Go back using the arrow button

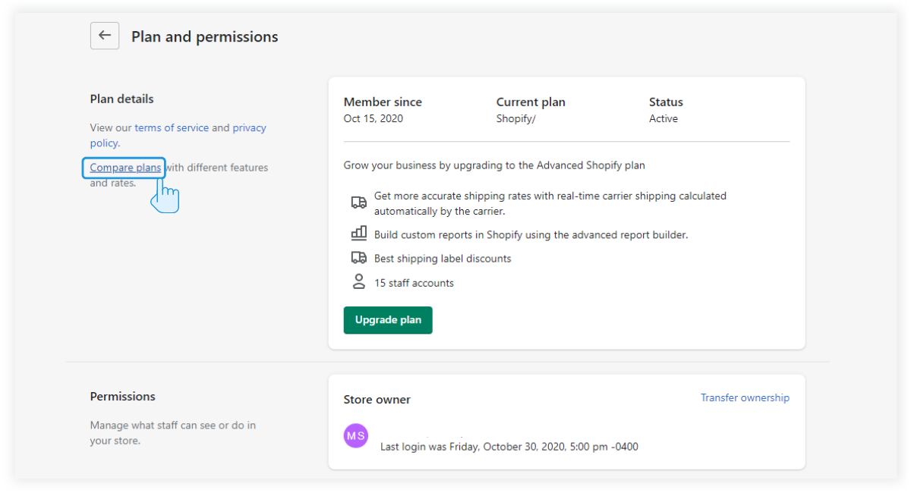point(105,36)
